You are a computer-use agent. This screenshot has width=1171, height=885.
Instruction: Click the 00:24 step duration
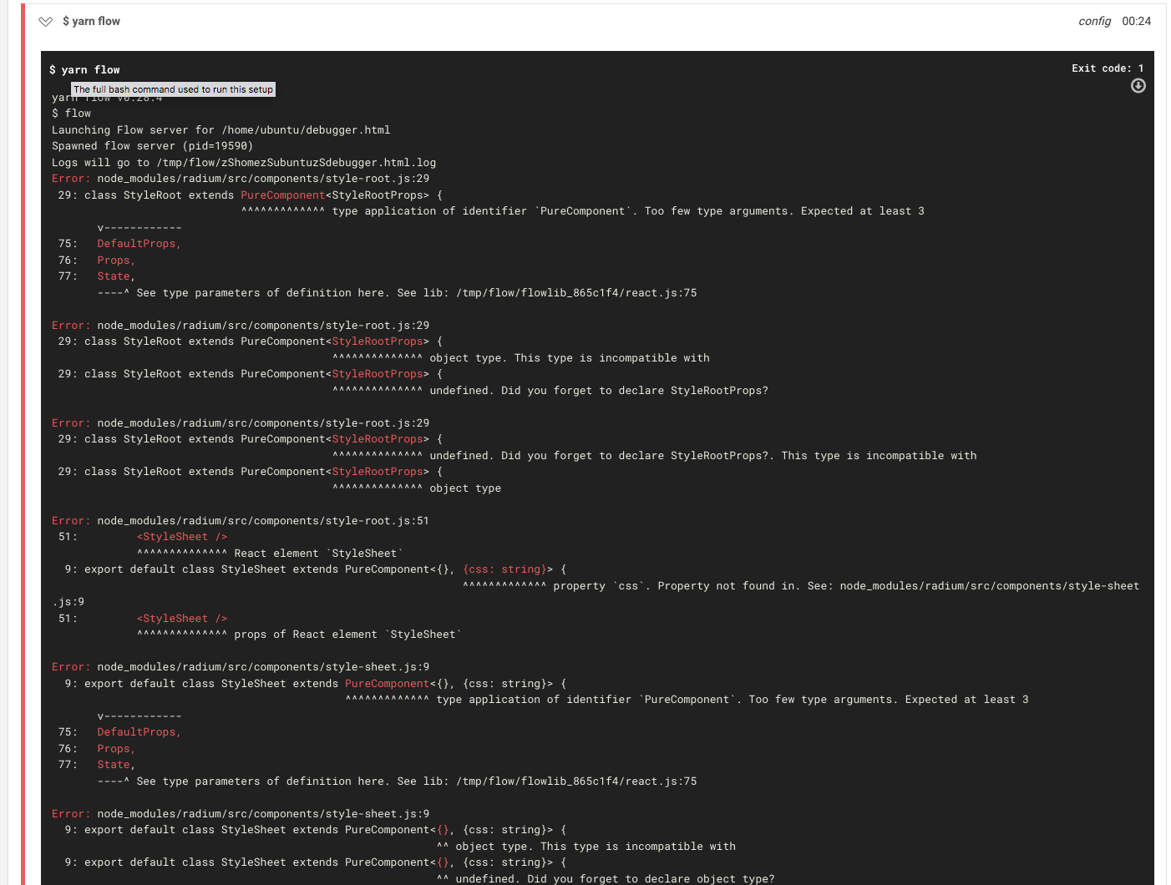tap(1136, 21)
